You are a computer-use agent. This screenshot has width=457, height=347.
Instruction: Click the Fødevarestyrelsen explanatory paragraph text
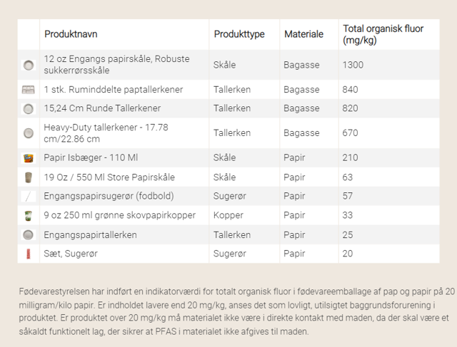pyautogui.click(x=236, y=311)
